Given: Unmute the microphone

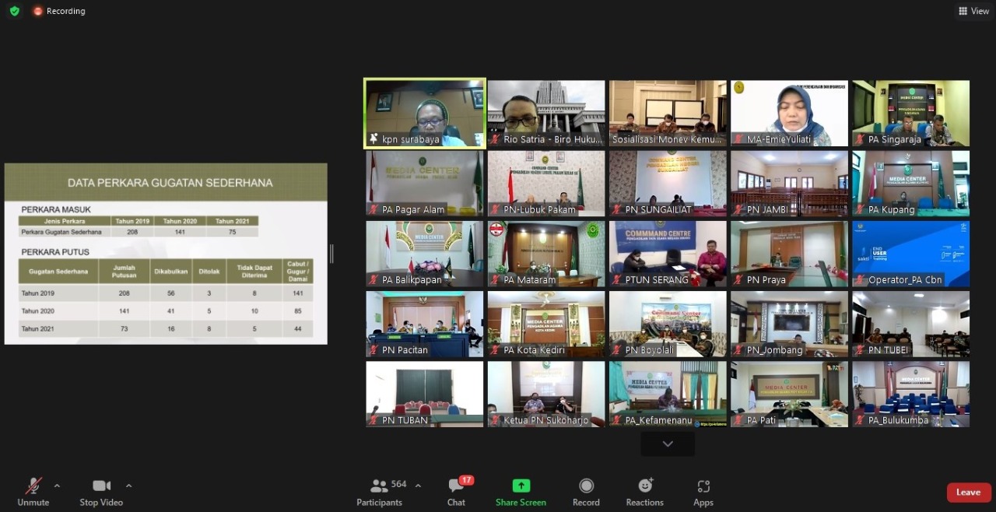Looking at the screenshot, I should [x=33, y=491].
